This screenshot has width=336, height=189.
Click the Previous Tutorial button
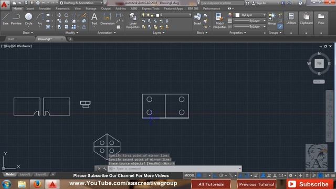click(257, 184)
